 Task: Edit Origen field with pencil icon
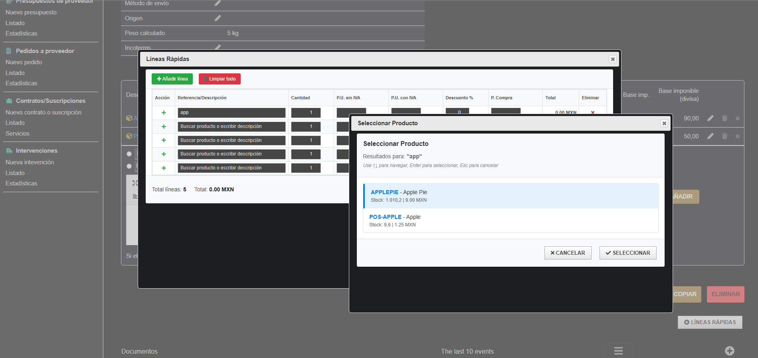218,18
